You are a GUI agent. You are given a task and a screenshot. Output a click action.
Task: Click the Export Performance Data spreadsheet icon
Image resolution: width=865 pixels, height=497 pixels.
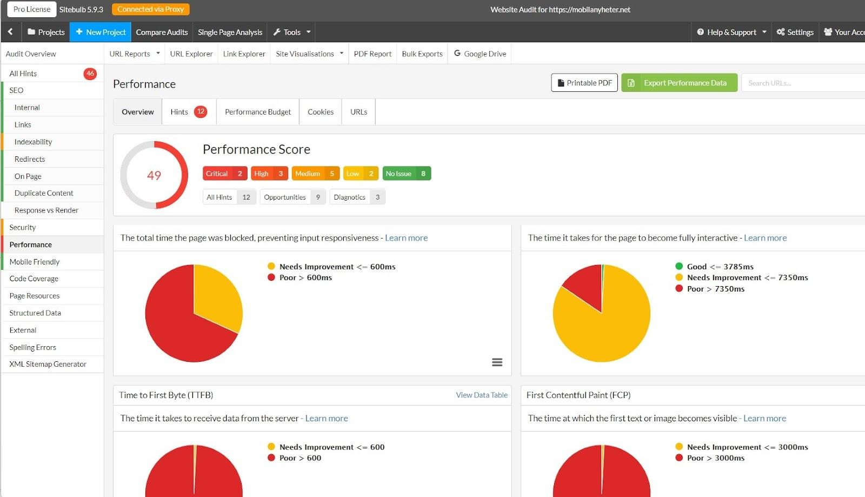pos(631,83)
